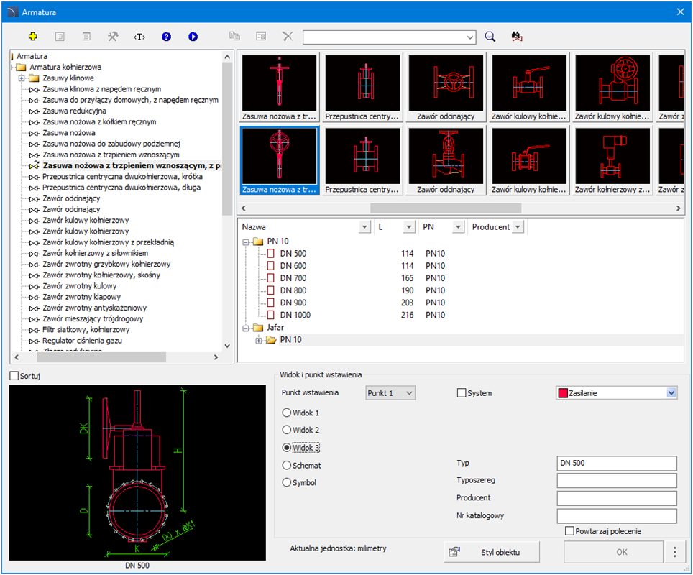Click the magnifying glass search icon

tap(490, 36)
